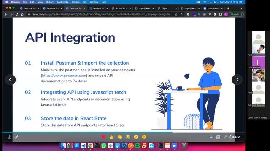
Task: Toggle fullscreen presentation in Canva
Action: [x=225, y=137]
